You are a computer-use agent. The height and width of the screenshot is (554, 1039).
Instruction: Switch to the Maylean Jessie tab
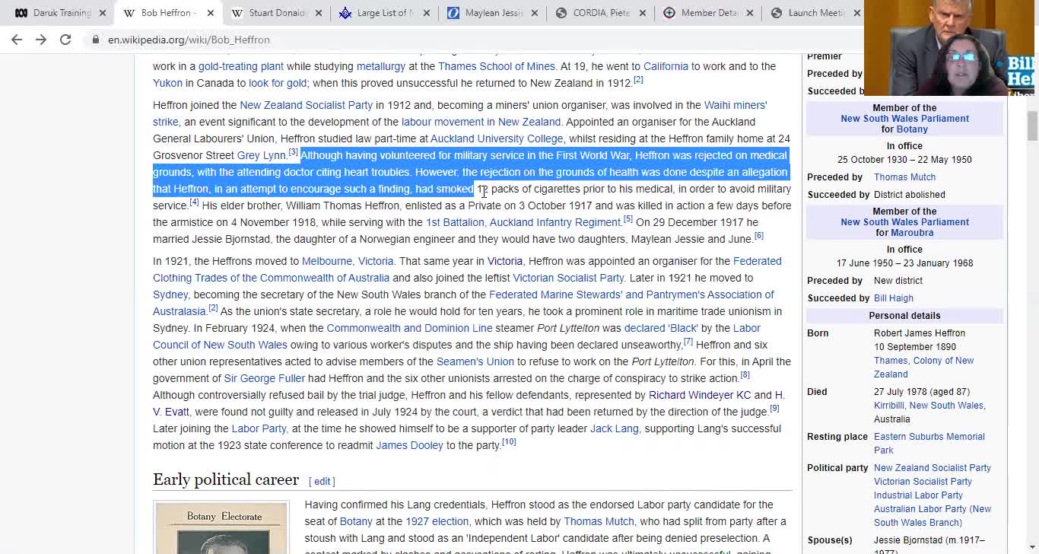click(x=494, y=13)
